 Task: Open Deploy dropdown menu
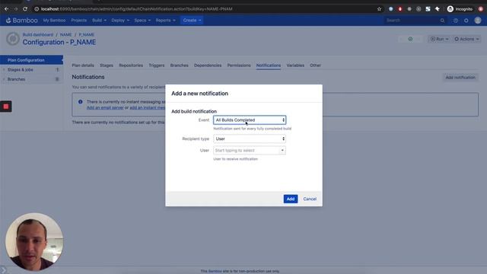click(x=120, y=21)
